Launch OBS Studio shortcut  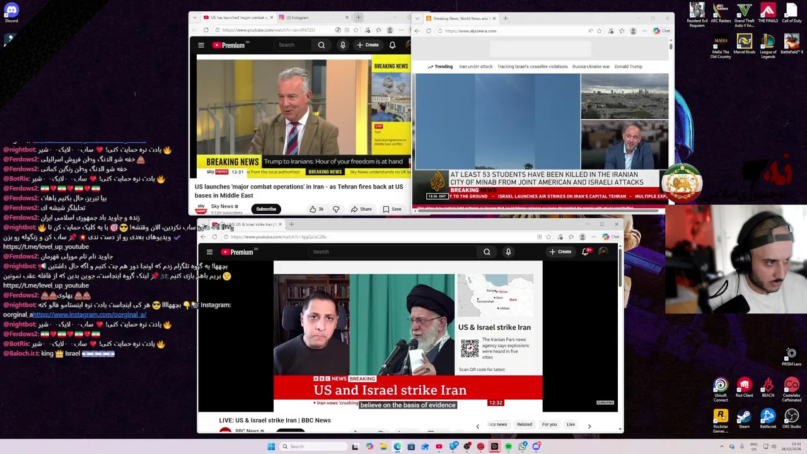(x=792, y=419)
